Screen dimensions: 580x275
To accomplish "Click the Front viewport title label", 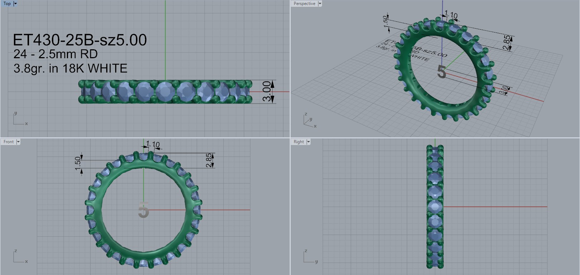I will coord(9,142).
